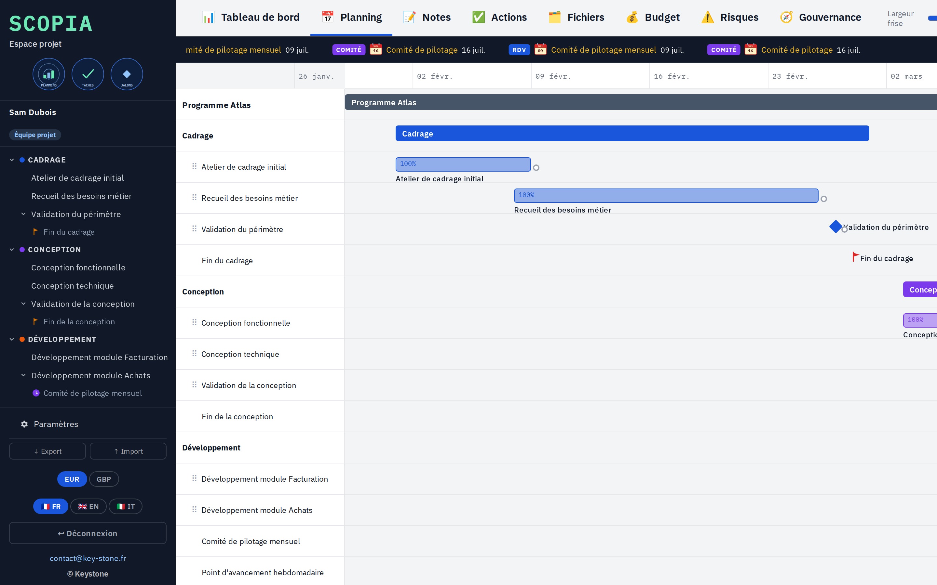The height and width of the screenshot is (585, 937).
Task: Click the chart icon of Tableau de bord
Action: click(x=208, y=17)
